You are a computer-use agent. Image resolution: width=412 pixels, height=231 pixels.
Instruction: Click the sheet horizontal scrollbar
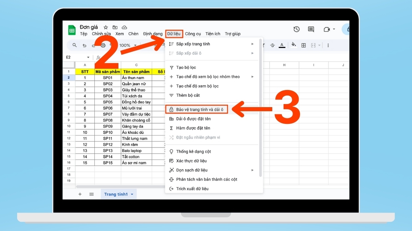[x=120, y=187]
